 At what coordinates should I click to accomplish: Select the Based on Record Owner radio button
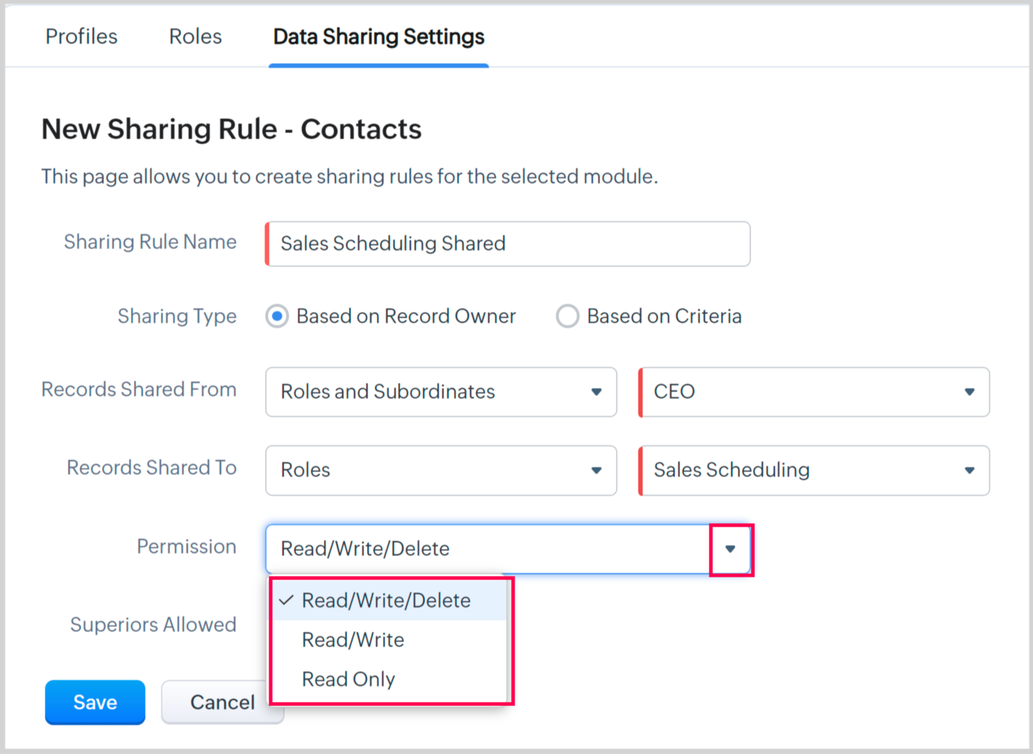point(277,316)
